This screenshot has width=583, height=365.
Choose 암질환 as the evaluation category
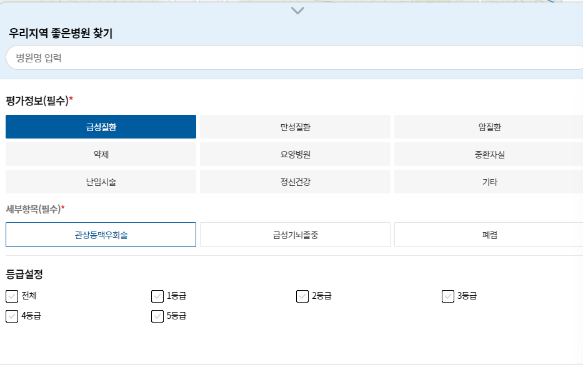489,126
